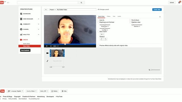This screenshot has width=182, height=102.
Task: Switch to the Audio tab
Action: tap(119, 16)
